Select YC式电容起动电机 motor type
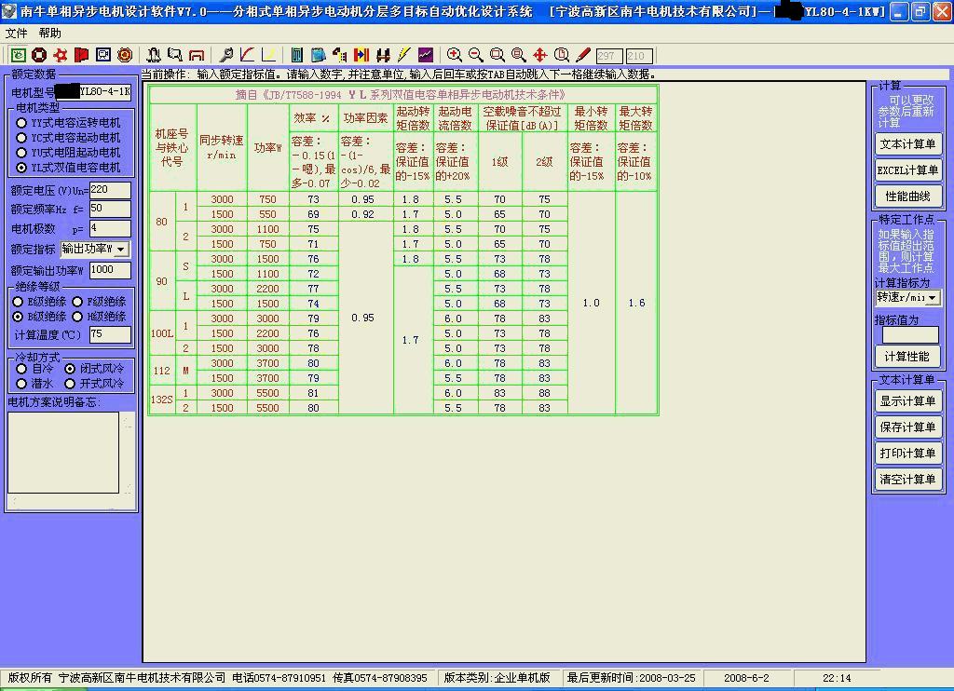Screen dimensions: 954x691 68,138
